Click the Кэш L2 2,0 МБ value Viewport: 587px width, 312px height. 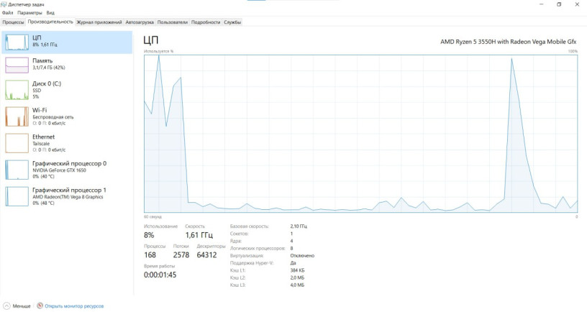coord(297,278)
